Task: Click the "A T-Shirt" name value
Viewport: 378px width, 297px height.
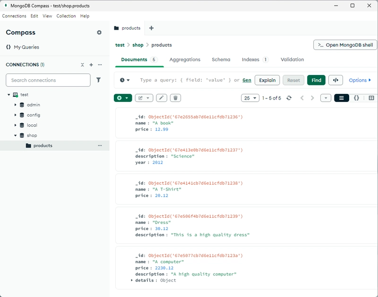Action: (x=167, y=189)
